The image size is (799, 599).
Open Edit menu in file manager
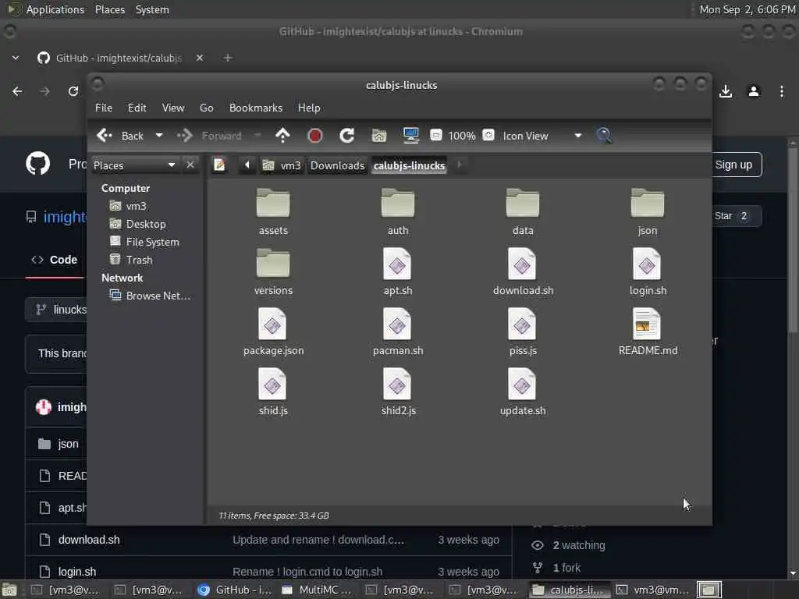point(137,108)
